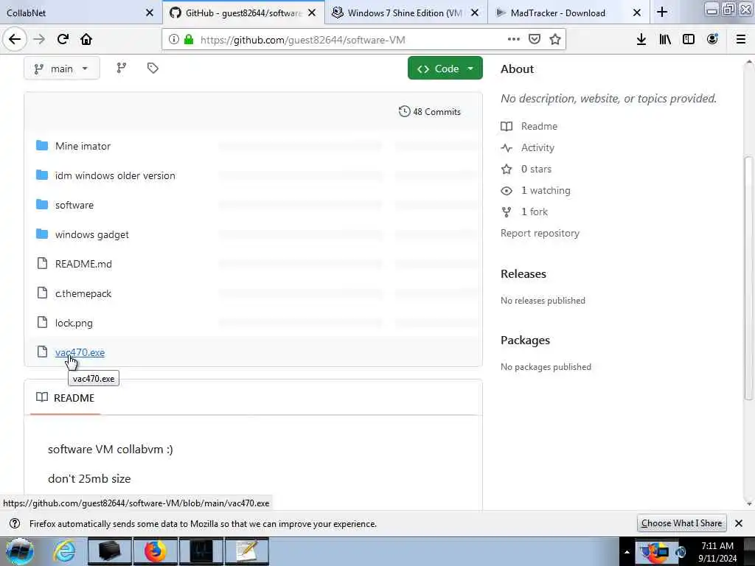
Task: Close the CollabNet tab
Action: point(150,13)
